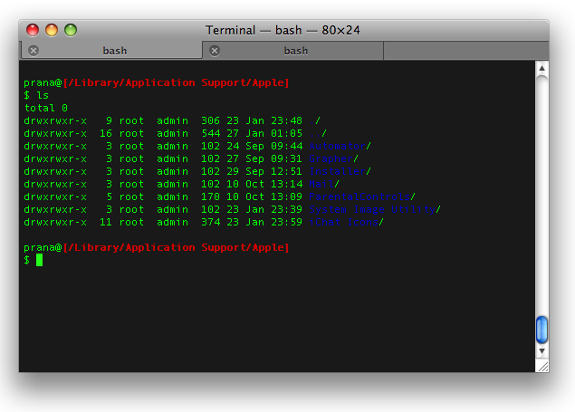Click the link count '16'

[106, 133]
